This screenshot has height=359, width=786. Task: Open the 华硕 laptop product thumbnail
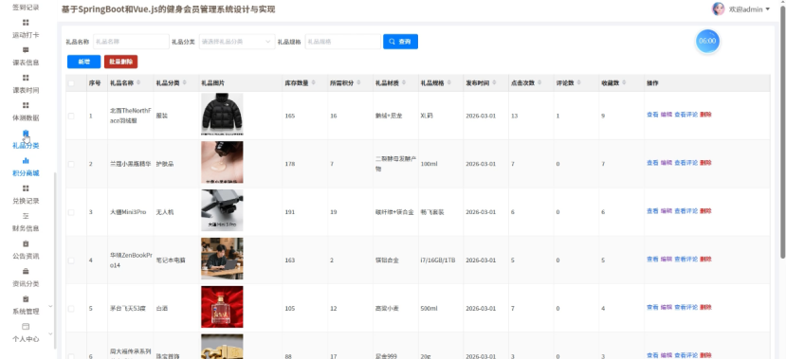click(222, 259)
